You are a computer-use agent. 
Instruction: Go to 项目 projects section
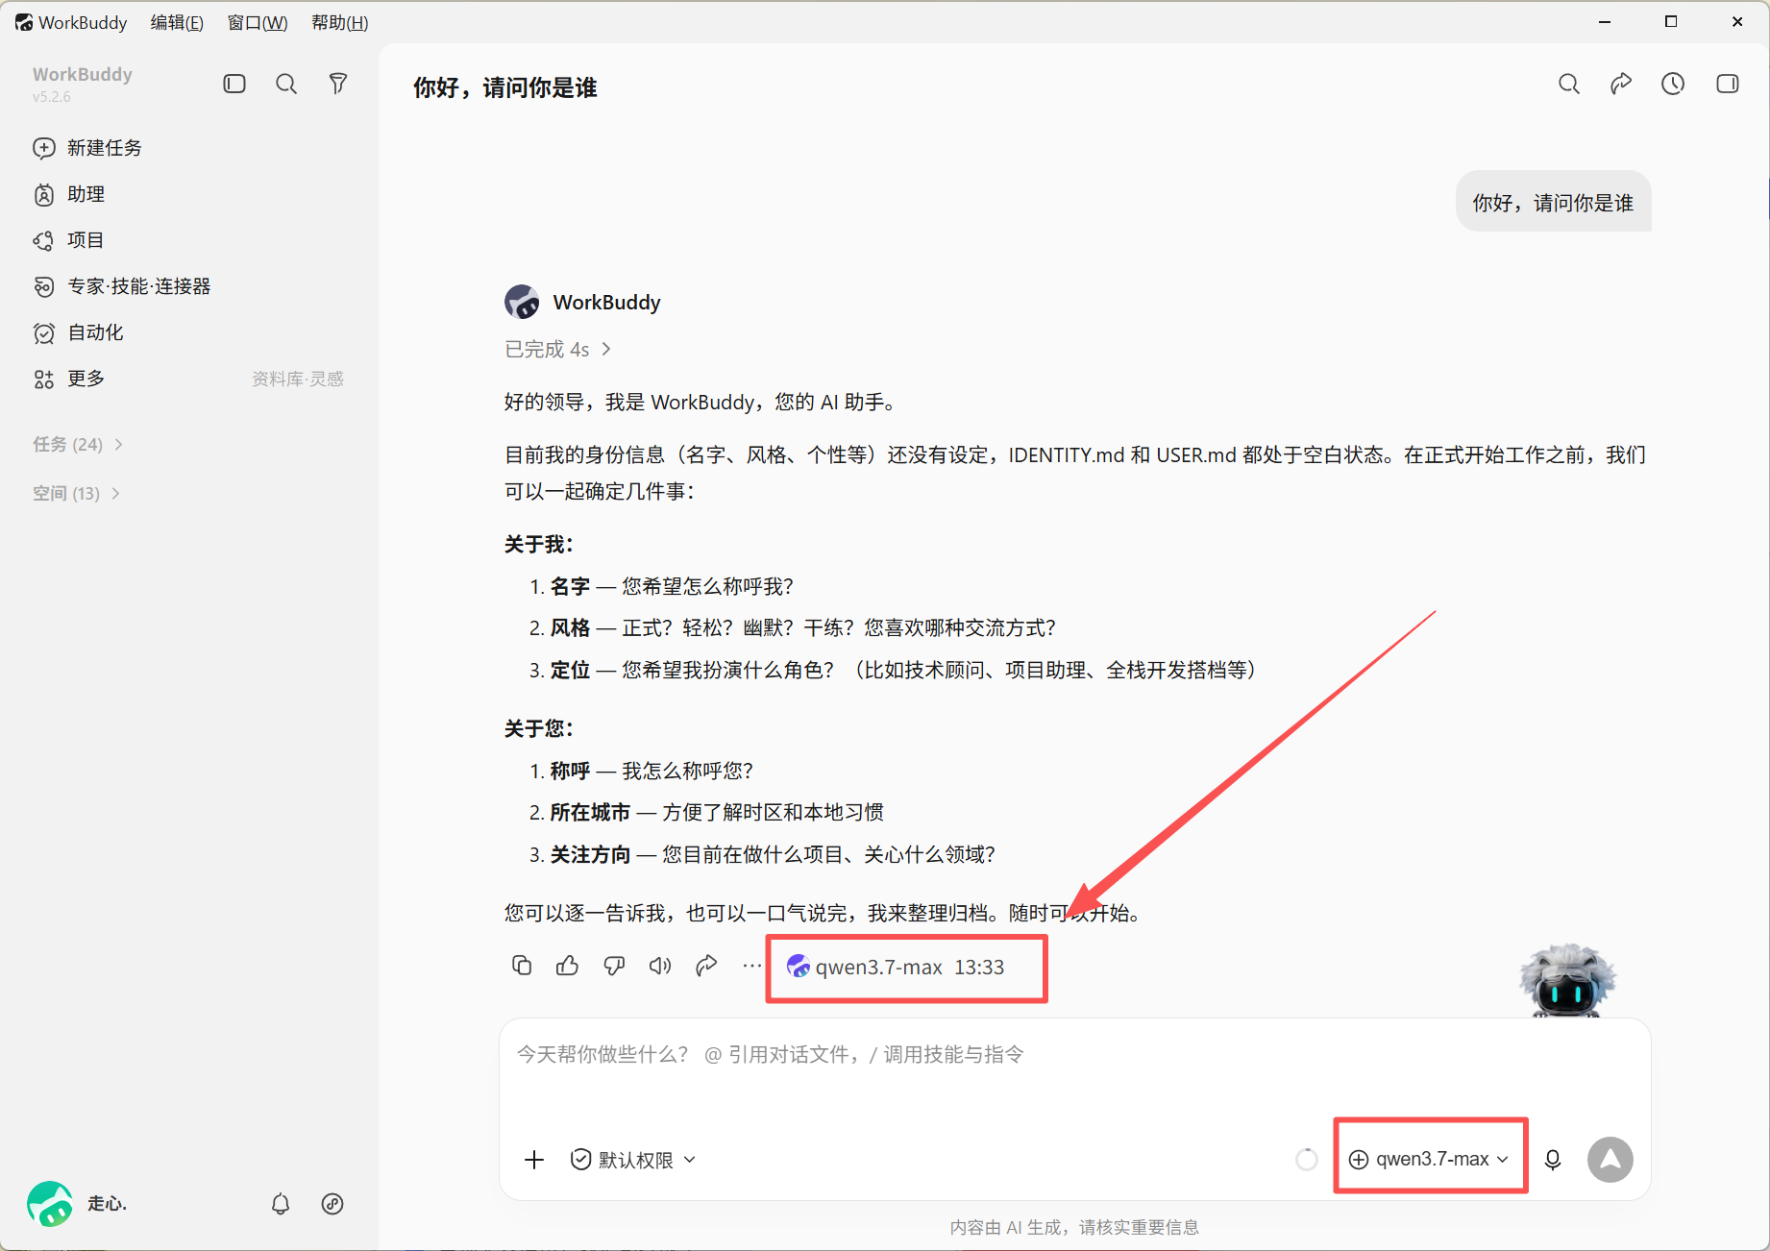pos(69,240)
